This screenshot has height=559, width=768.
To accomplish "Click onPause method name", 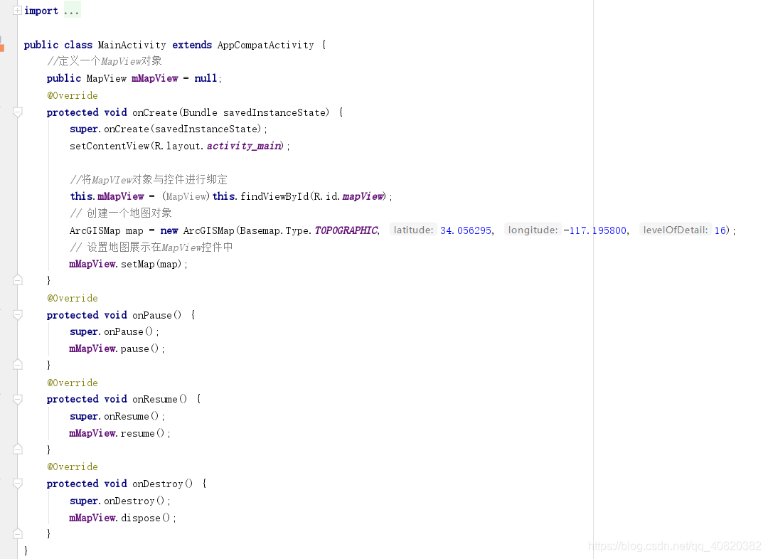I will pos(152,316).
